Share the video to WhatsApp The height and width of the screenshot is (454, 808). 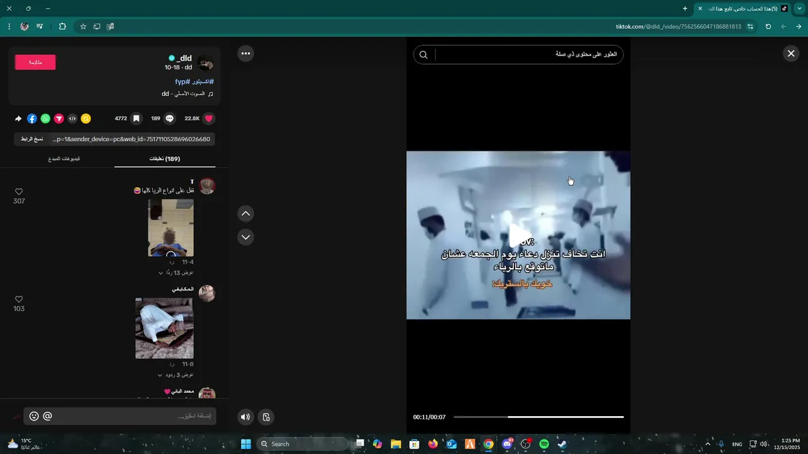click(45, 119)
